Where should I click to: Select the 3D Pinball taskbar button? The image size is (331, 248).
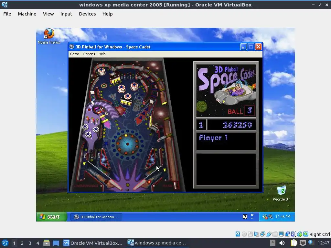point(96,217)
